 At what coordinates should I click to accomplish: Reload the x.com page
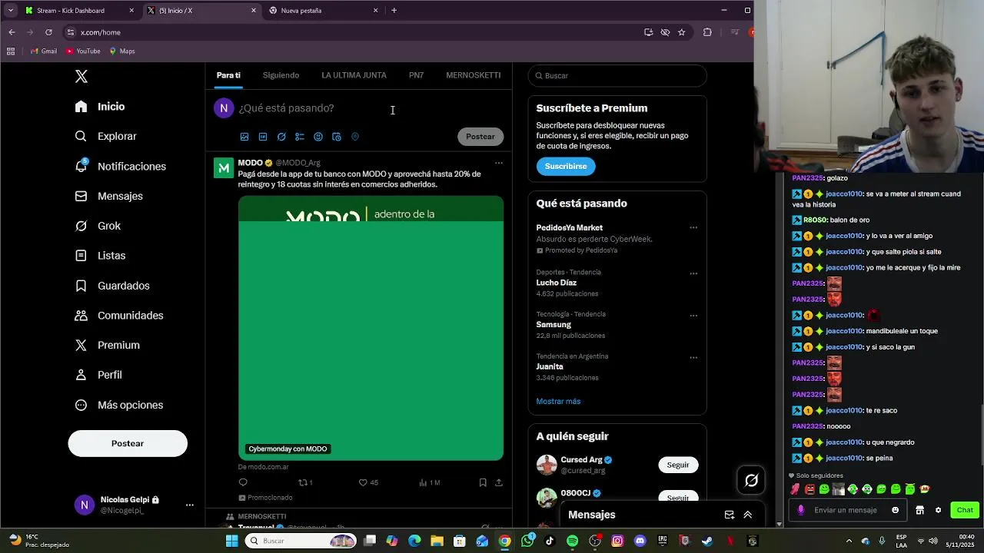coord(48,32)
